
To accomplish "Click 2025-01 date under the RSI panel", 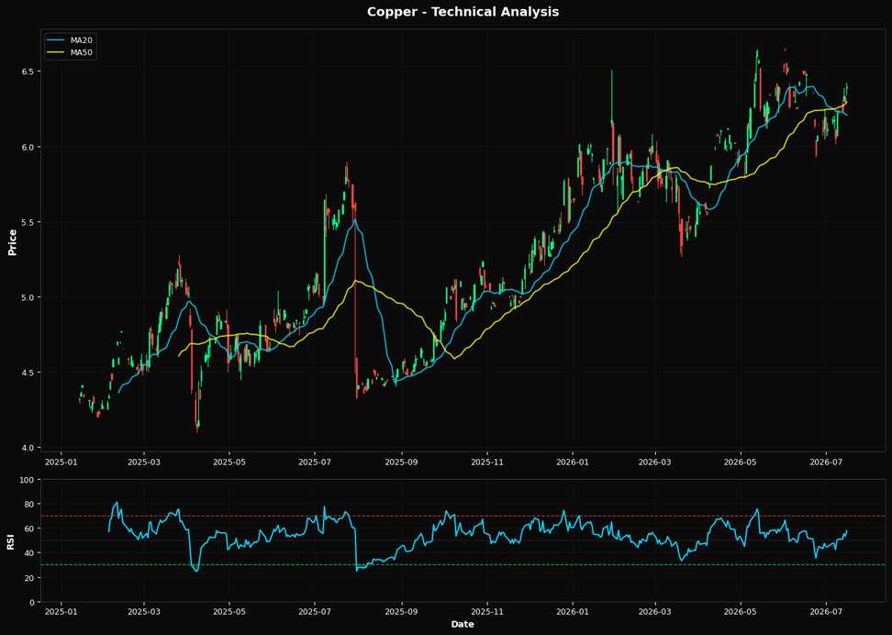I will pyautogui.click(x=61, y=612).
